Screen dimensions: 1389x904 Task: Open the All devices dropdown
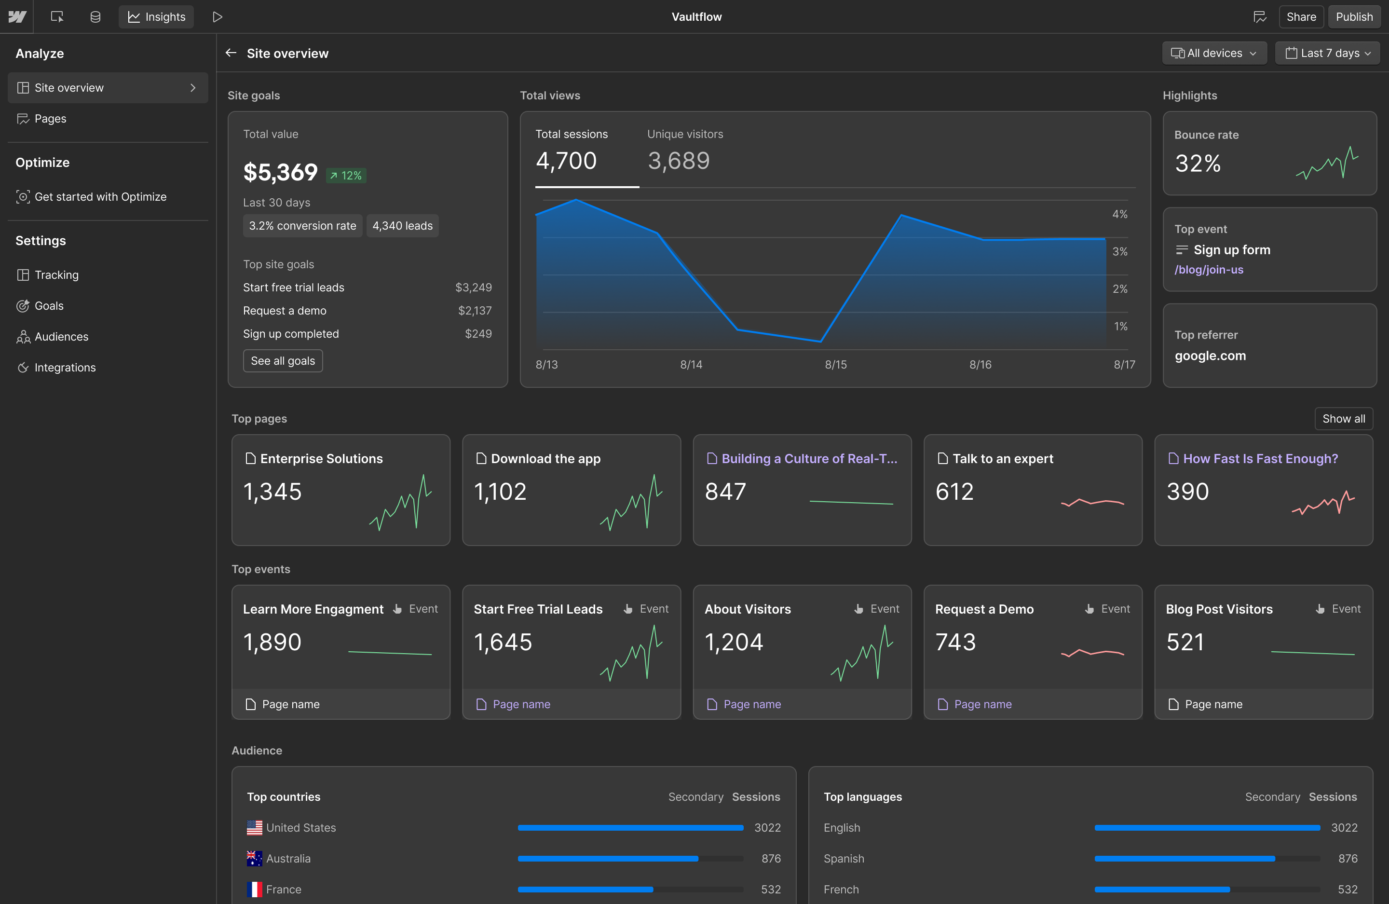tap(1214, 53)
